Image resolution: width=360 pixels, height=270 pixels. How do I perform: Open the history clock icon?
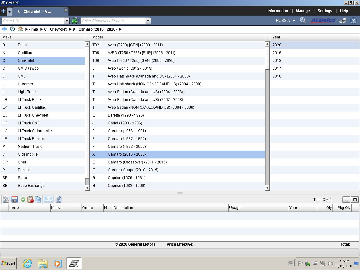coord(12,29)
